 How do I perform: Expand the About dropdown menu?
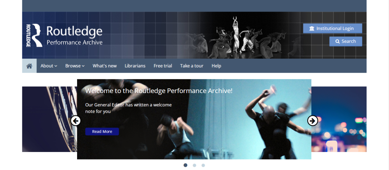49,66
